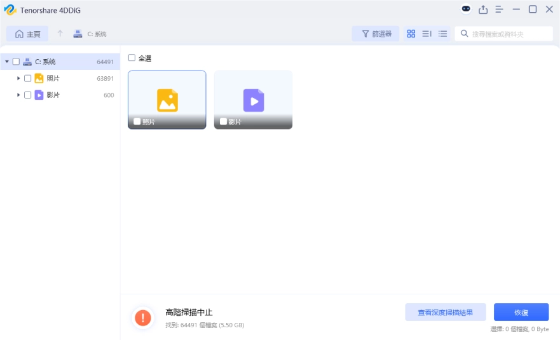Switch to detail preview view icon
This screenshot has height=340, width=560.
coord(427,34)
